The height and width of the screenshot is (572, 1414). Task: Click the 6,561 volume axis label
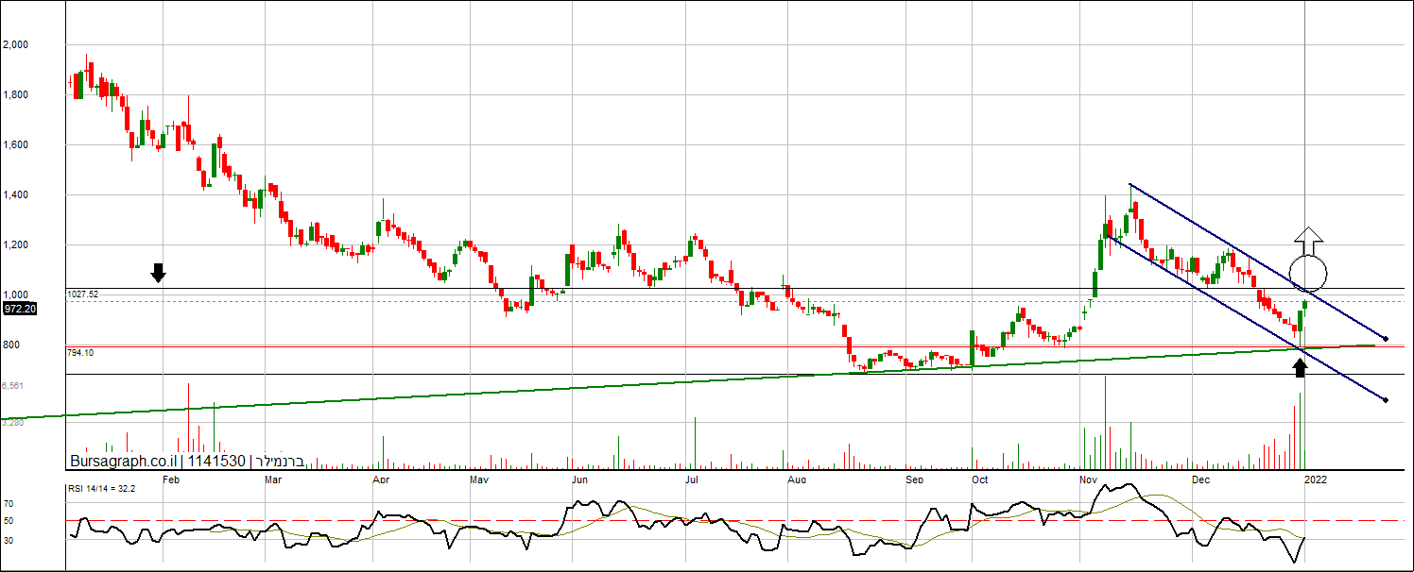click(x=12, y=386)
